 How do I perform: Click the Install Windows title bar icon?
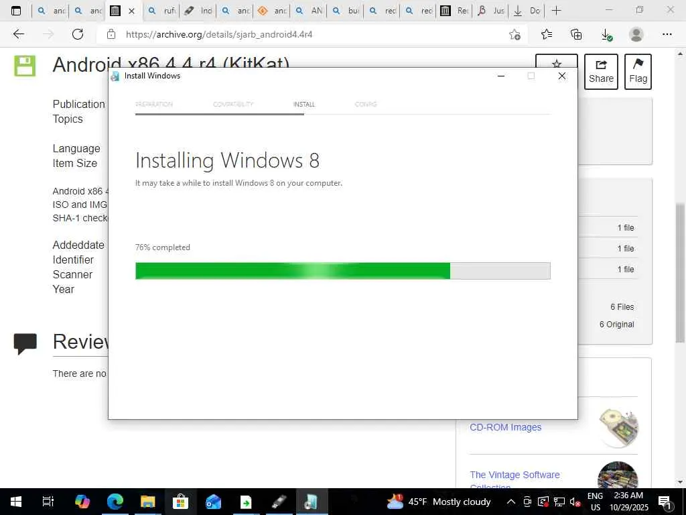[115, 76]
